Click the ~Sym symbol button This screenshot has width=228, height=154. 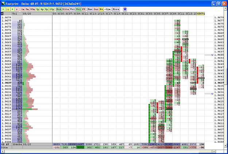107,9
